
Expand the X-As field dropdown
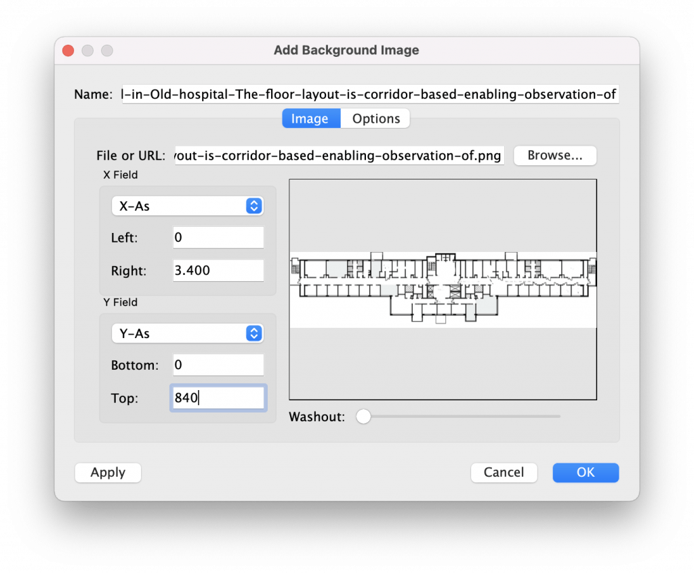click(x=187, y=207)
